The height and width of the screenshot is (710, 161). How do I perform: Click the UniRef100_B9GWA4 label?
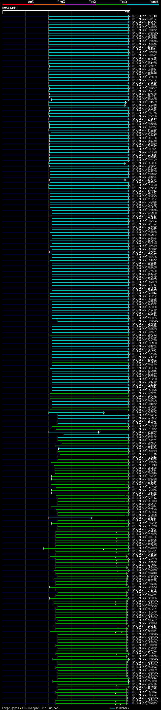point(144,47)
